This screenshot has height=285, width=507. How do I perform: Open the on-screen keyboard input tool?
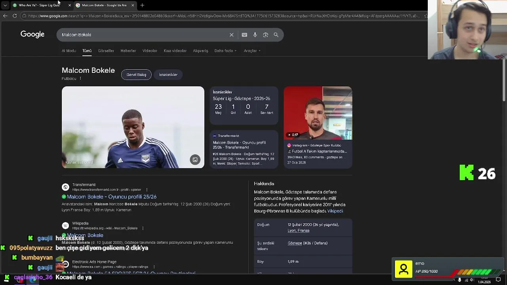[x=244, y=35]
